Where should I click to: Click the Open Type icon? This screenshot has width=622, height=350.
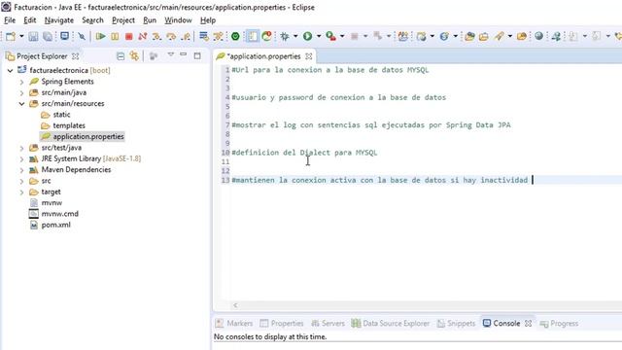[469, 37]
